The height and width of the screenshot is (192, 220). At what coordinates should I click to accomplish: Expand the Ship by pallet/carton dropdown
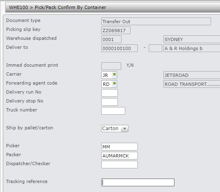point(124,129)
